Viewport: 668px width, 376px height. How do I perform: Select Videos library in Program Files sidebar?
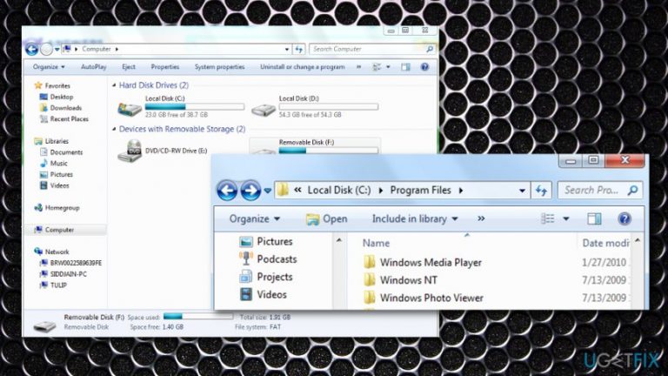point(263,294)
